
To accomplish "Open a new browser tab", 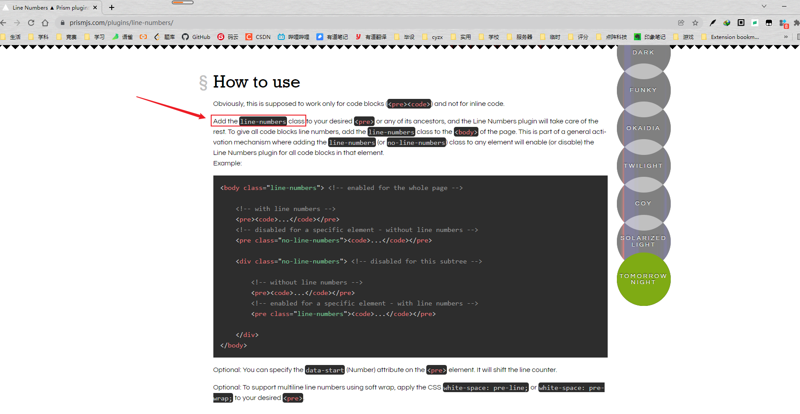I will [x=111, y=7].
